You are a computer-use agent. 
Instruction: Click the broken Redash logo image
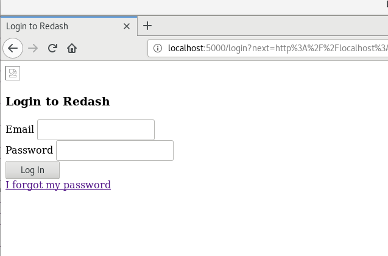coord(13,73)
